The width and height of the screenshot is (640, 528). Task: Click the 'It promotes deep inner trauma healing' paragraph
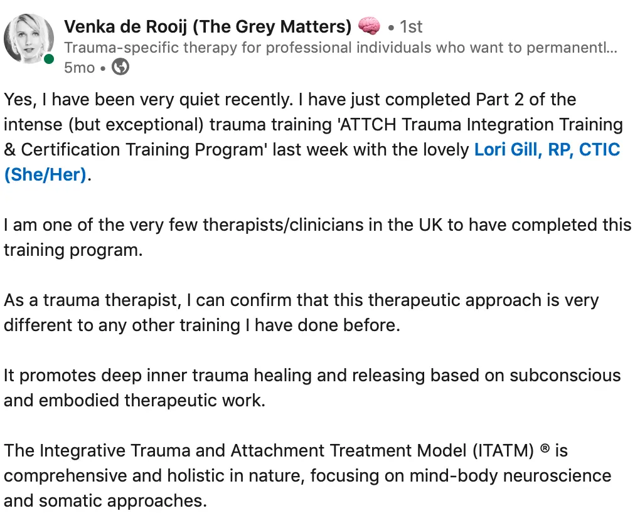[251, 376]
